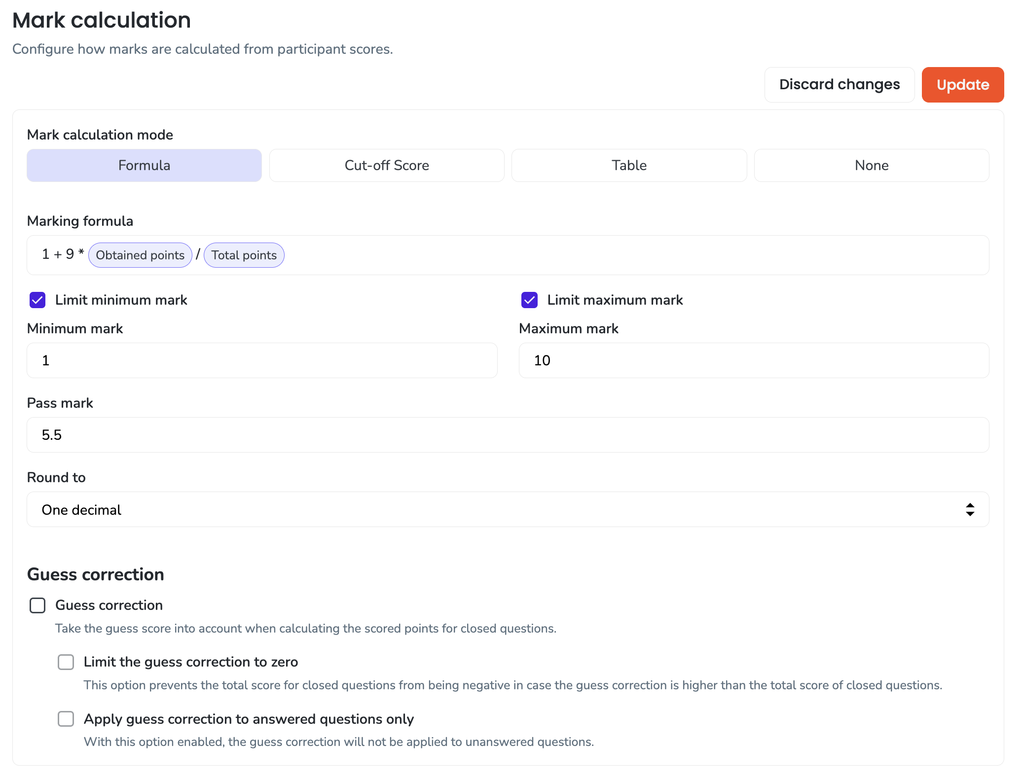Click the Mark calculation page title
The height and width of the screenshot is (778, 1023).
pos(102,20)
